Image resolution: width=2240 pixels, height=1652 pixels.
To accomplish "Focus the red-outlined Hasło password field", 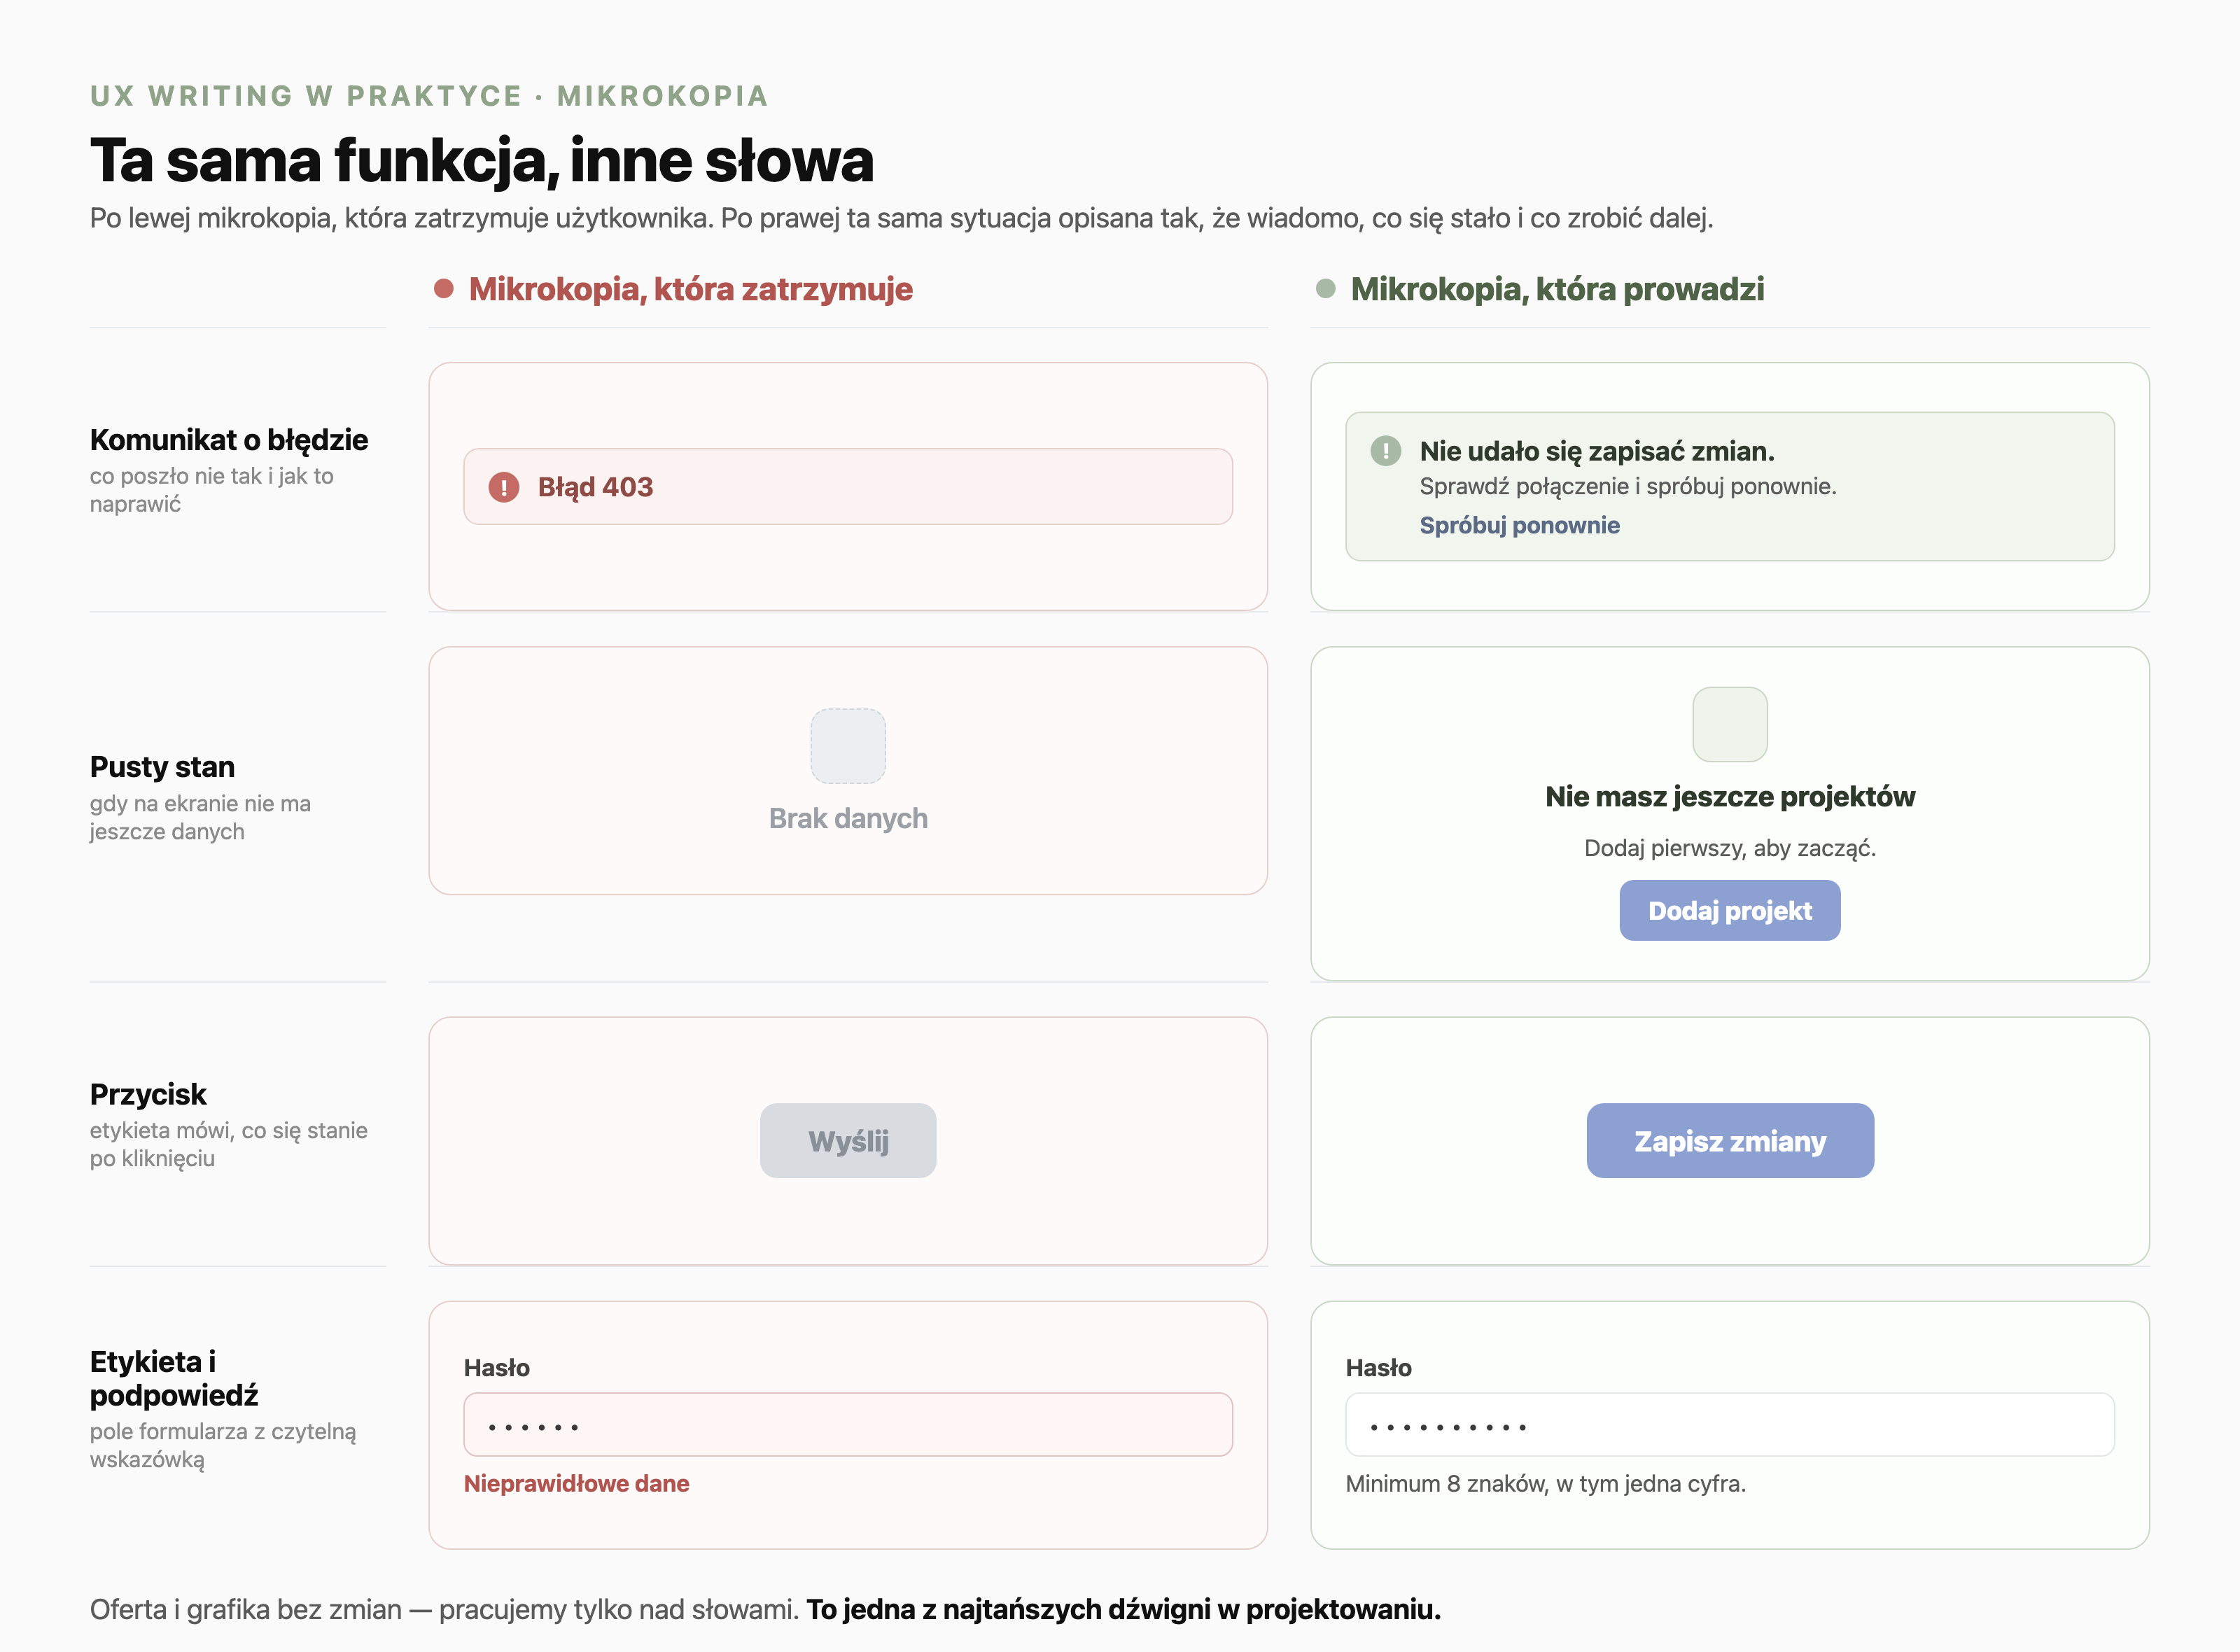I will (848, 1424).
